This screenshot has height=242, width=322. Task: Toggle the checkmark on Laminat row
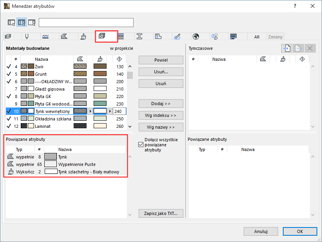(x=9, y=126)
